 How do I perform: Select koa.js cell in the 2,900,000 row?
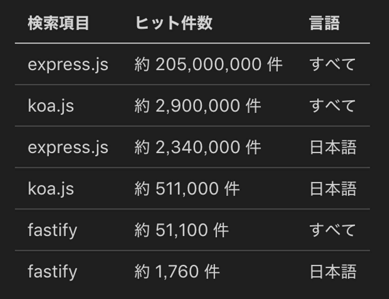pos(51,106)
